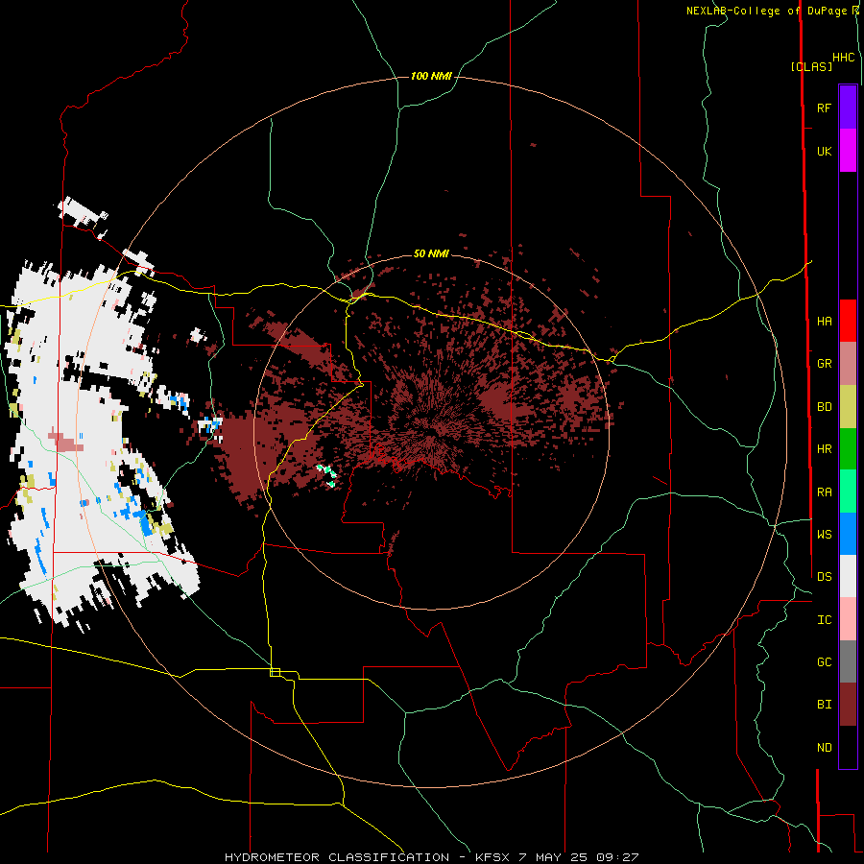Screen dimensions: 864x864
Task: Click the HYDROMETEOR CLASSIFICATION footer text
Action: [x=337, y=857]
